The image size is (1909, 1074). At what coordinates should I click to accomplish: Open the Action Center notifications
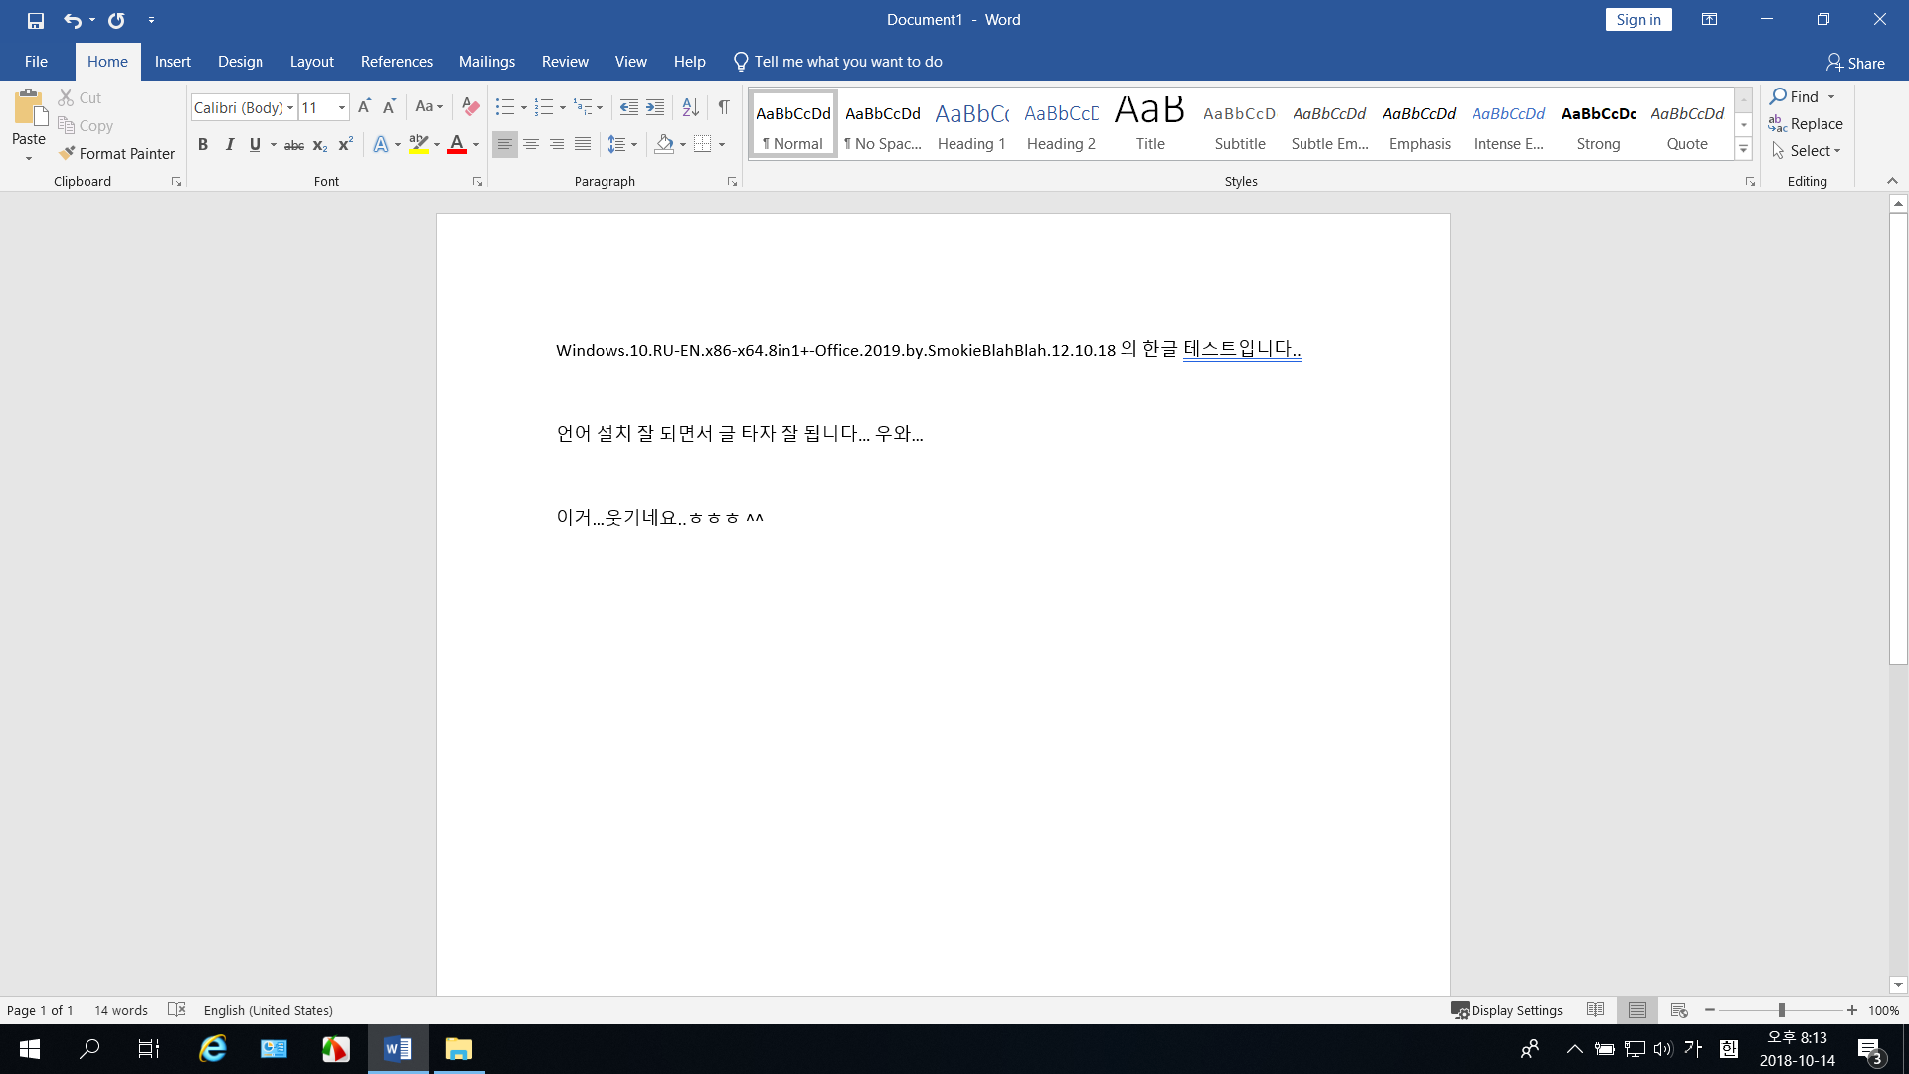(1870, 1049)
